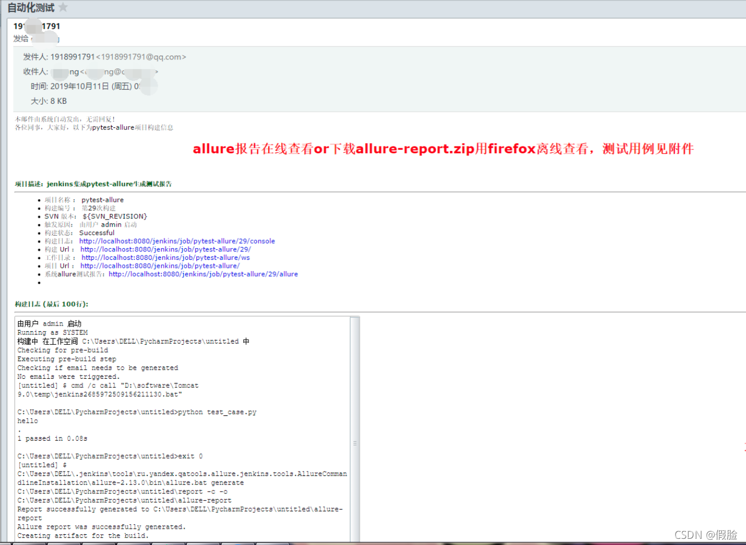Click the 构建日志 (最后 100行) heading
Viewport: 746px width, 545px height.
[x=52, y=304]
